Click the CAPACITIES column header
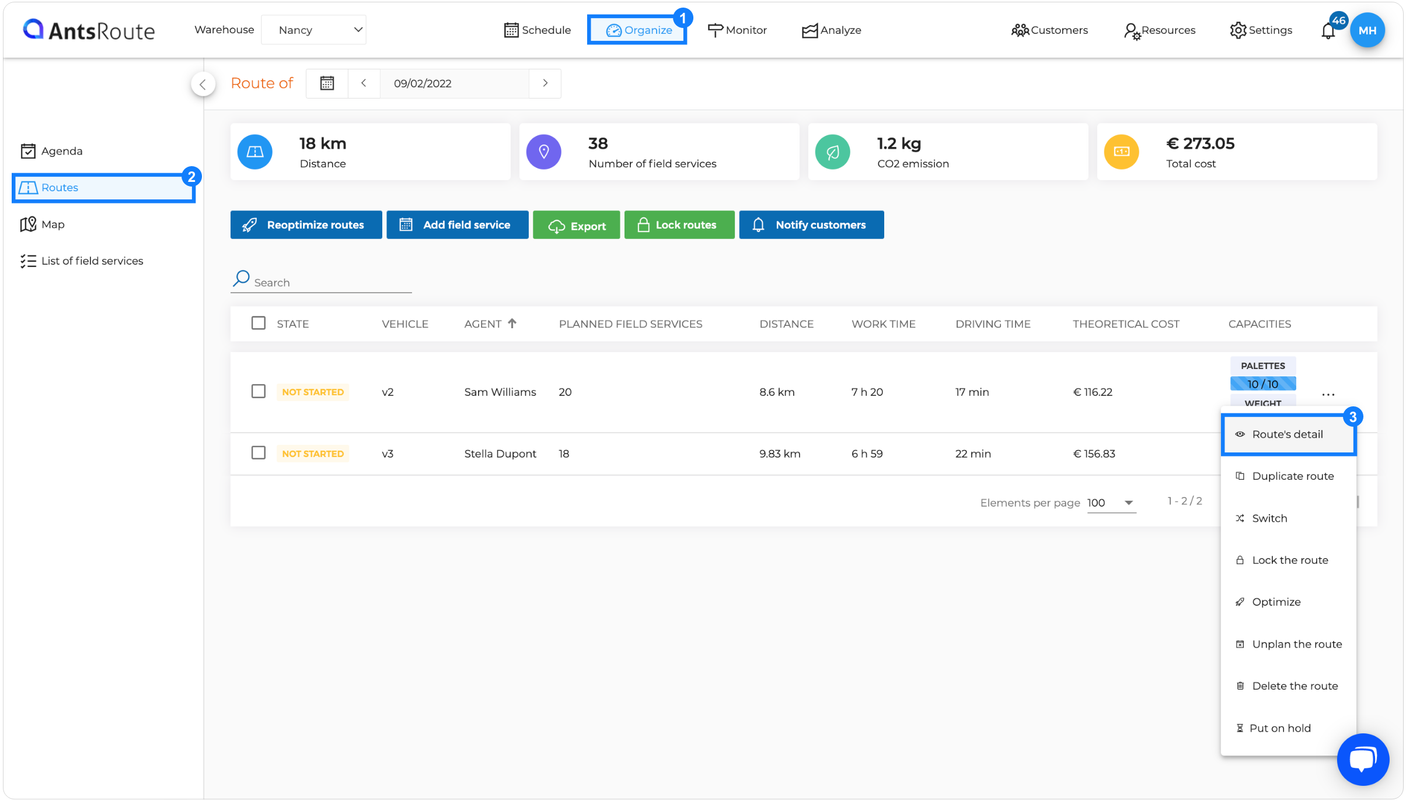 1260,324
